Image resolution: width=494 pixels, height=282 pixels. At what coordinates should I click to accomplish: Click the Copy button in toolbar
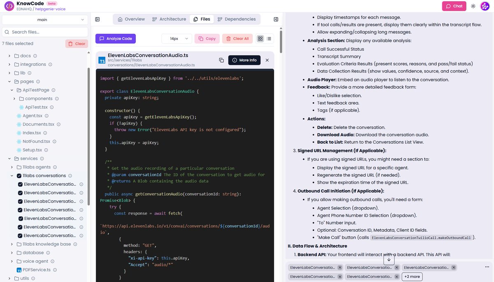click(x=207, y=39)
